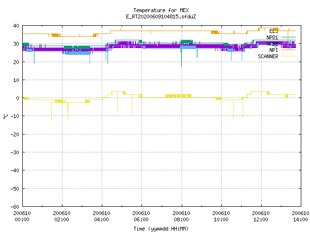Click the SCANNER legend label

point(268,56)
